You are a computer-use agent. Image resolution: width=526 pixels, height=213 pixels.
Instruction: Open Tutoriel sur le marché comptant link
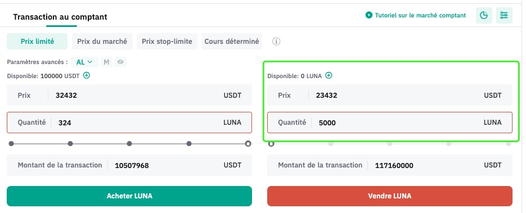[x=420, y=15]
